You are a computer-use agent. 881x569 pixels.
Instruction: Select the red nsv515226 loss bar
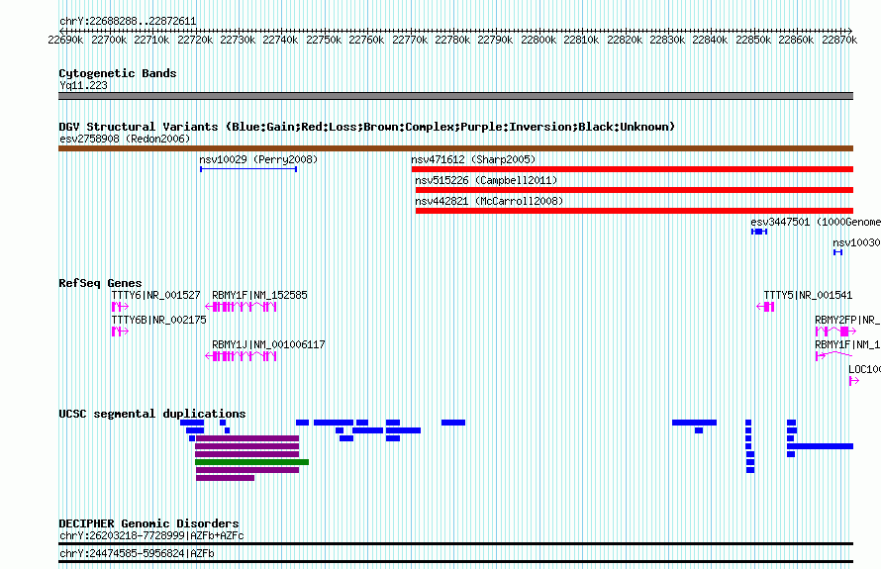635,190
